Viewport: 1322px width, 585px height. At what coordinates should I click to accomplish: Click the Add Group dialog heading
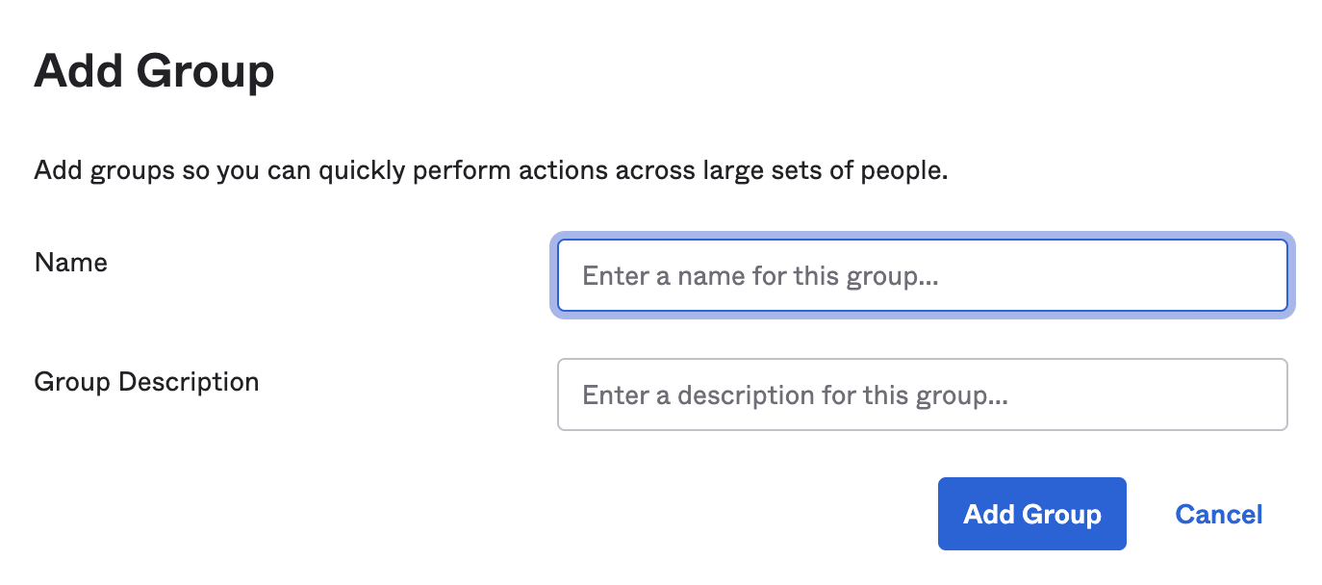pyautogui.click(x=154, y=72)
